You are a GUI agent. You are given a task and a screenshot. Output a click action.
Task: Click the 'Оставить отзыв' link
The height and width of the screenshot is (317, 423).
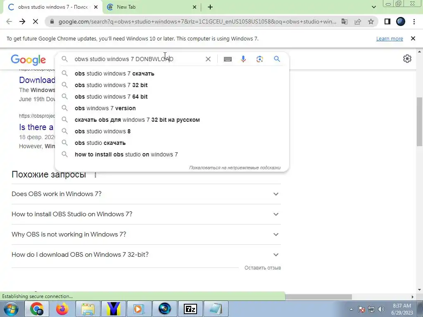(263, 268)
